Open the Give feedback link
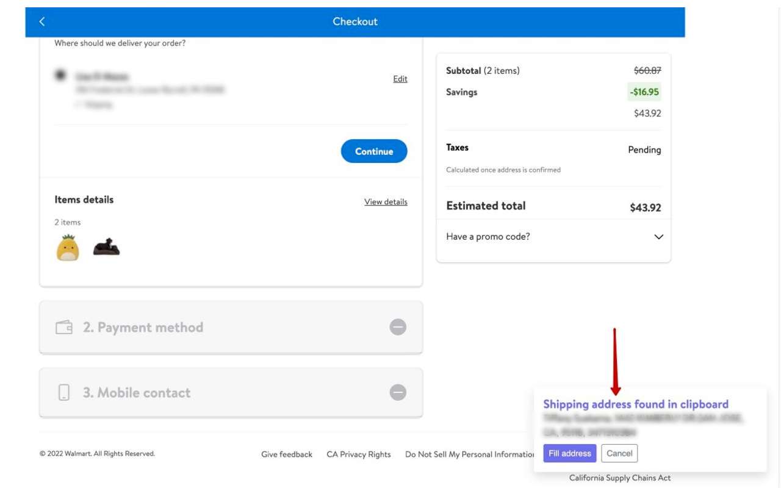The width and height of the screenshot is (781, 488). tap(287, 454)
